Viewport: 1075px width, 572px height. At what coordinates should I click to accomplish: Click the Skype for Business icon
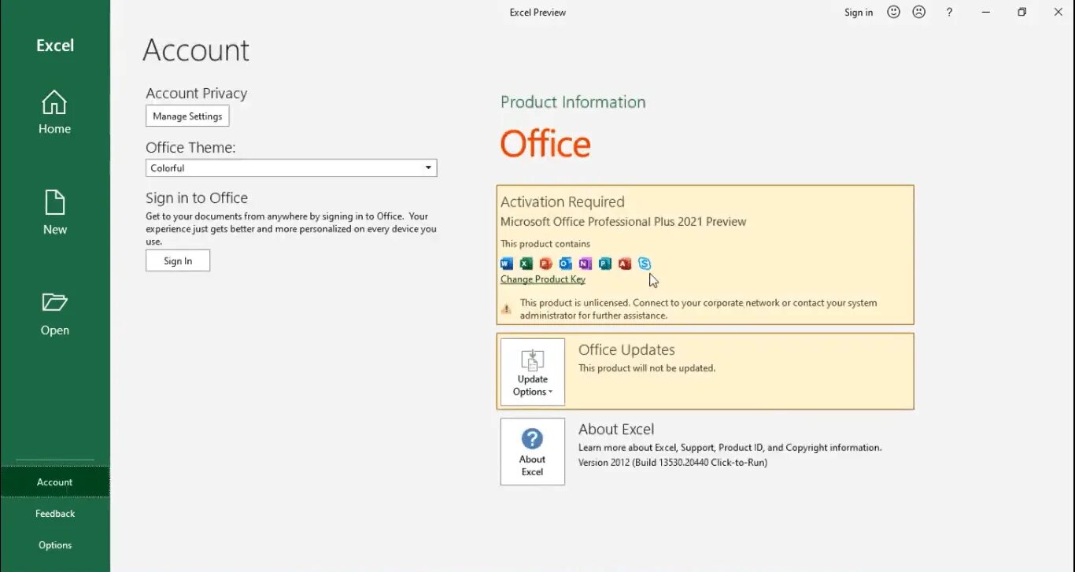[x=645, y=264]
